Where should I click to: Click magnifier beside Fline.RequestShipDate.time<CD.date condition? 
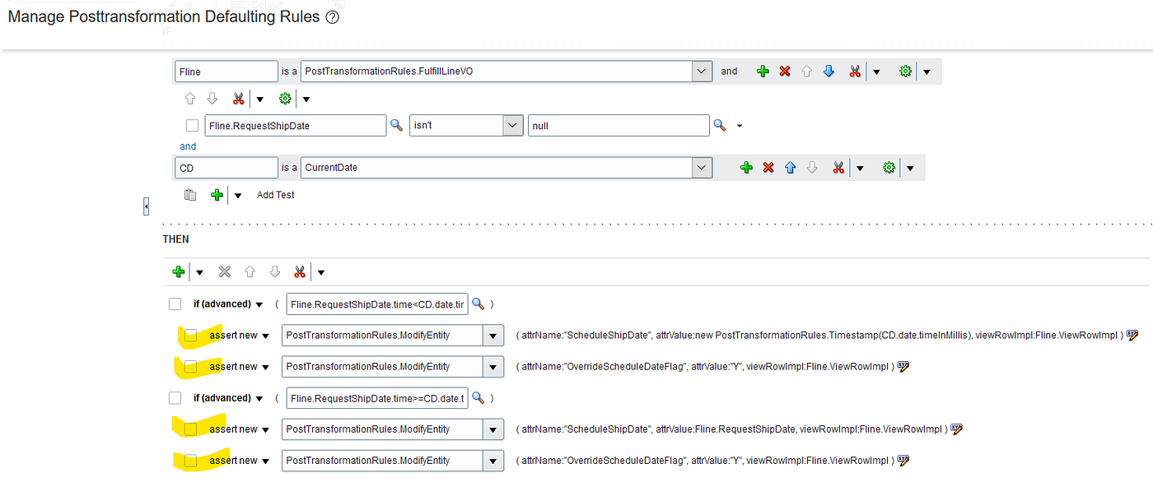point(478,304)
